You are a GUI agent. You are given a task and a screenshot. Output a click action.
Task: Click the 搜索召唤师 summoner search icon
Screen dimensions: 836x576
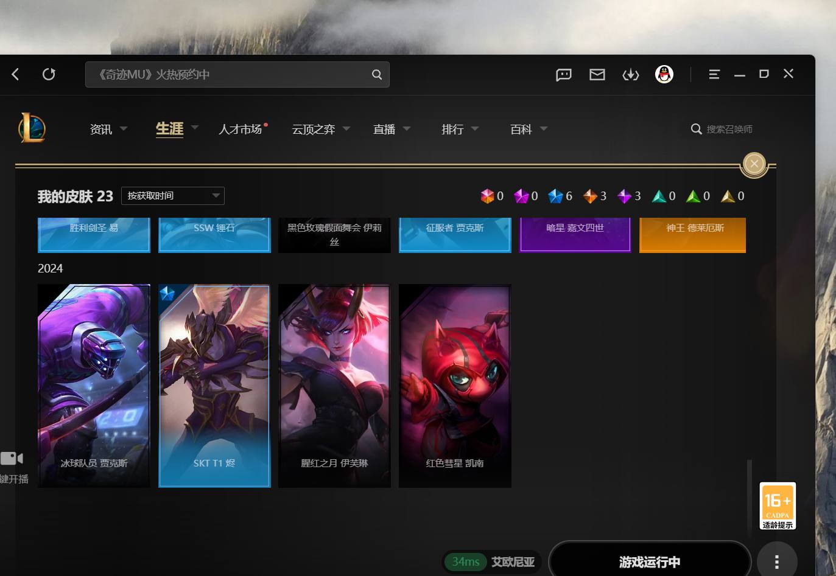pyautogui.click(x=696, y=129)
